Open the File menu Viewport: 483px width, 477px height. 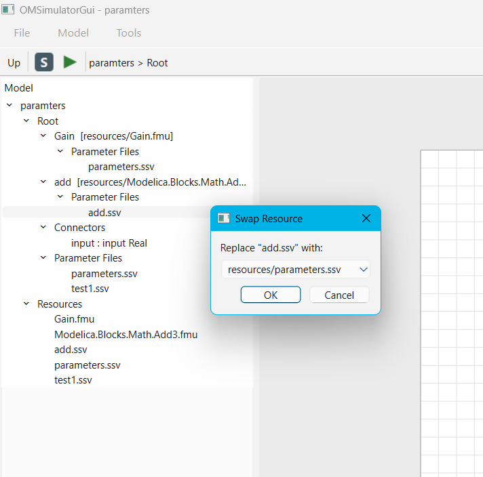22,33
